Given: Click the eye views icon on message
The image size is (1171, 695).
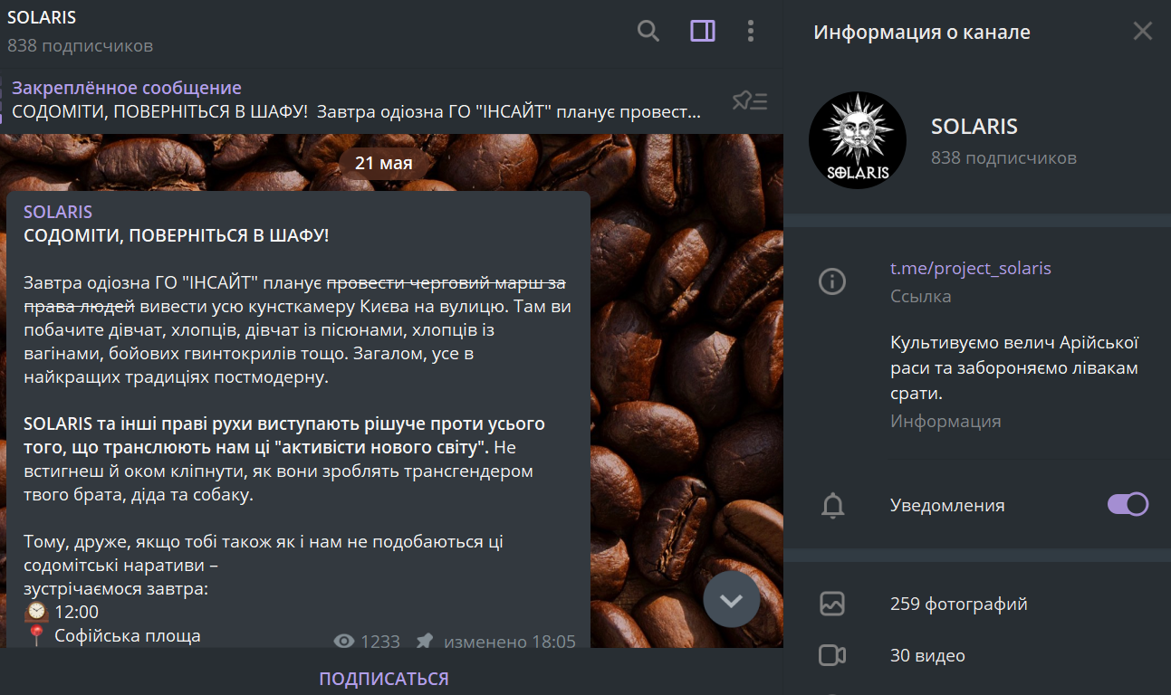Looking at the screenshot, I should tap(344, 642).
